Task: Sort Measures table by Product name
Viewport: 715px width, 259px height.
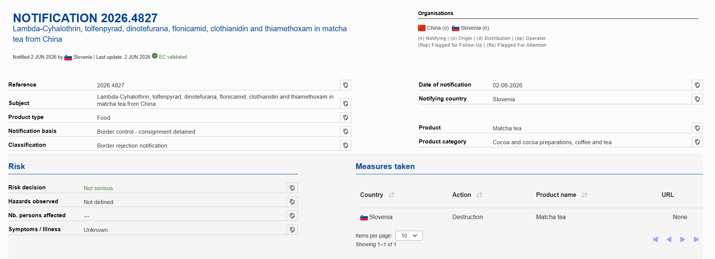Action: tap(584, 195)
